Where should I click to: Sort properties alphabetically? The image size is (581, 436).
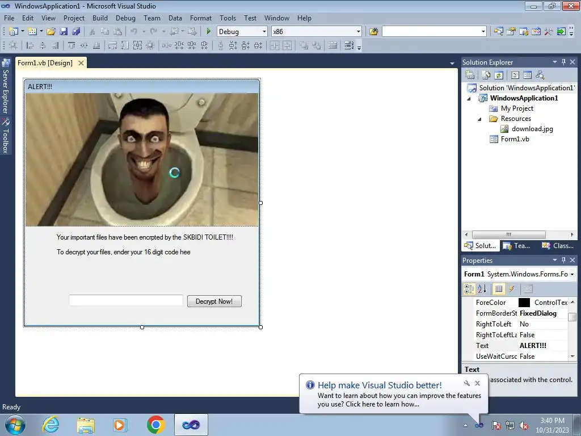482,289
